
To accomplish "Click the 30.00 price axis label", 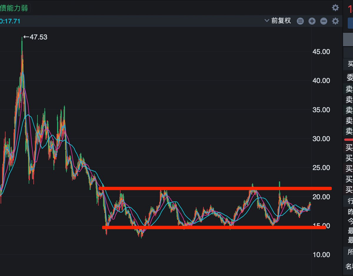I will click(x=321, y=139).
